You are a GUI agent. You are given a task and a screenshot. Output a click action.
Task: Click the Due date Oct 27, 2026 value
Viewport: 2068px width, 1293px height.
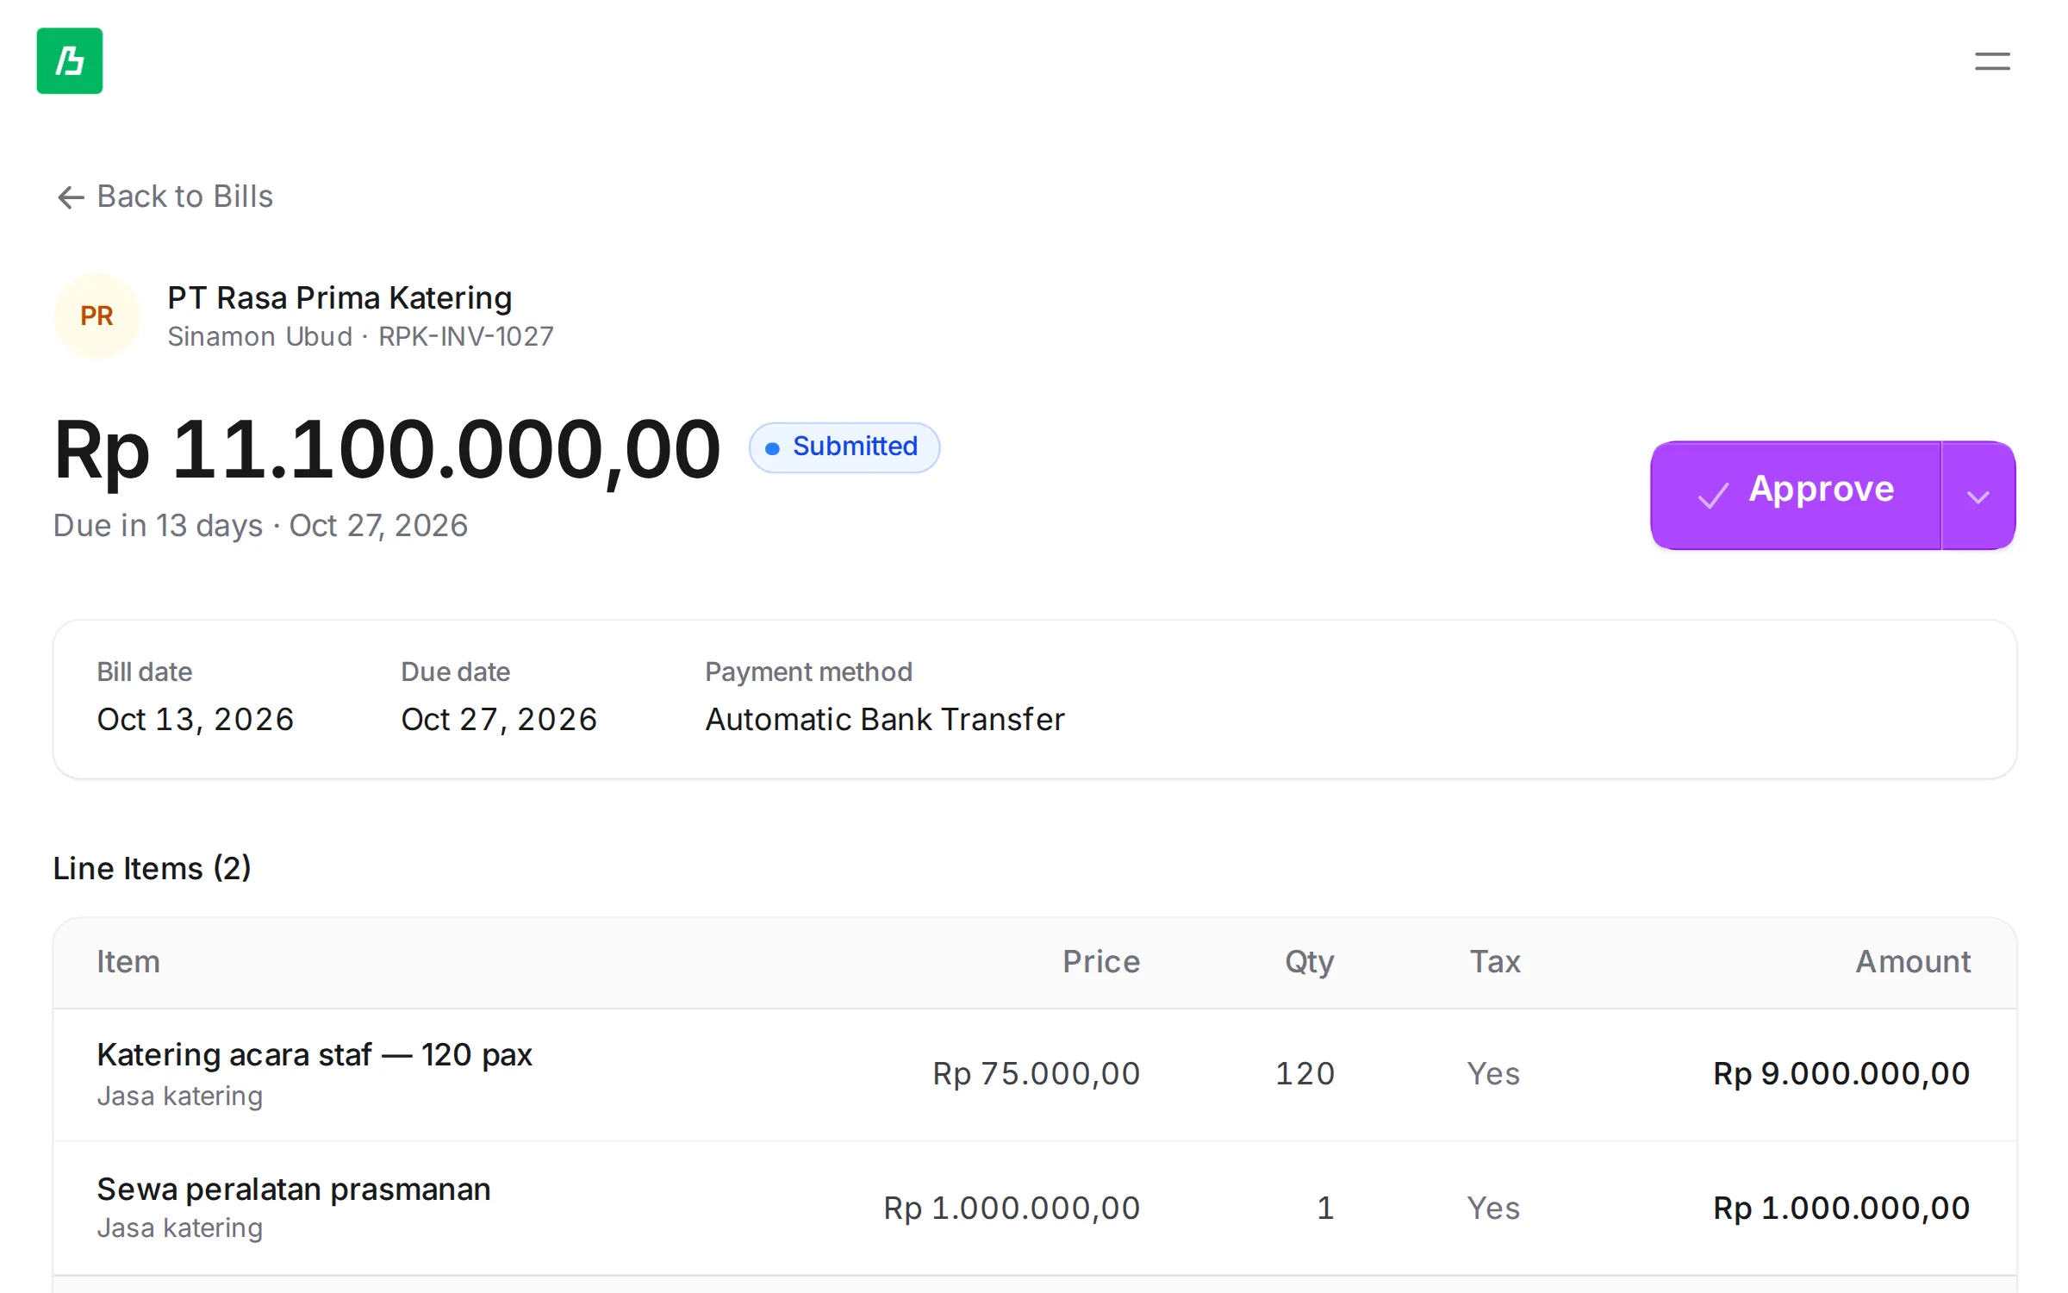pos(499,720)
